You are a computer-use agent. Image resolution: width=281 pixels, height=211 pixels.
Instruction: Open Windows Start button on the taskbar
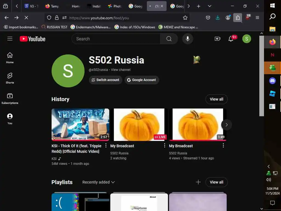272,5
